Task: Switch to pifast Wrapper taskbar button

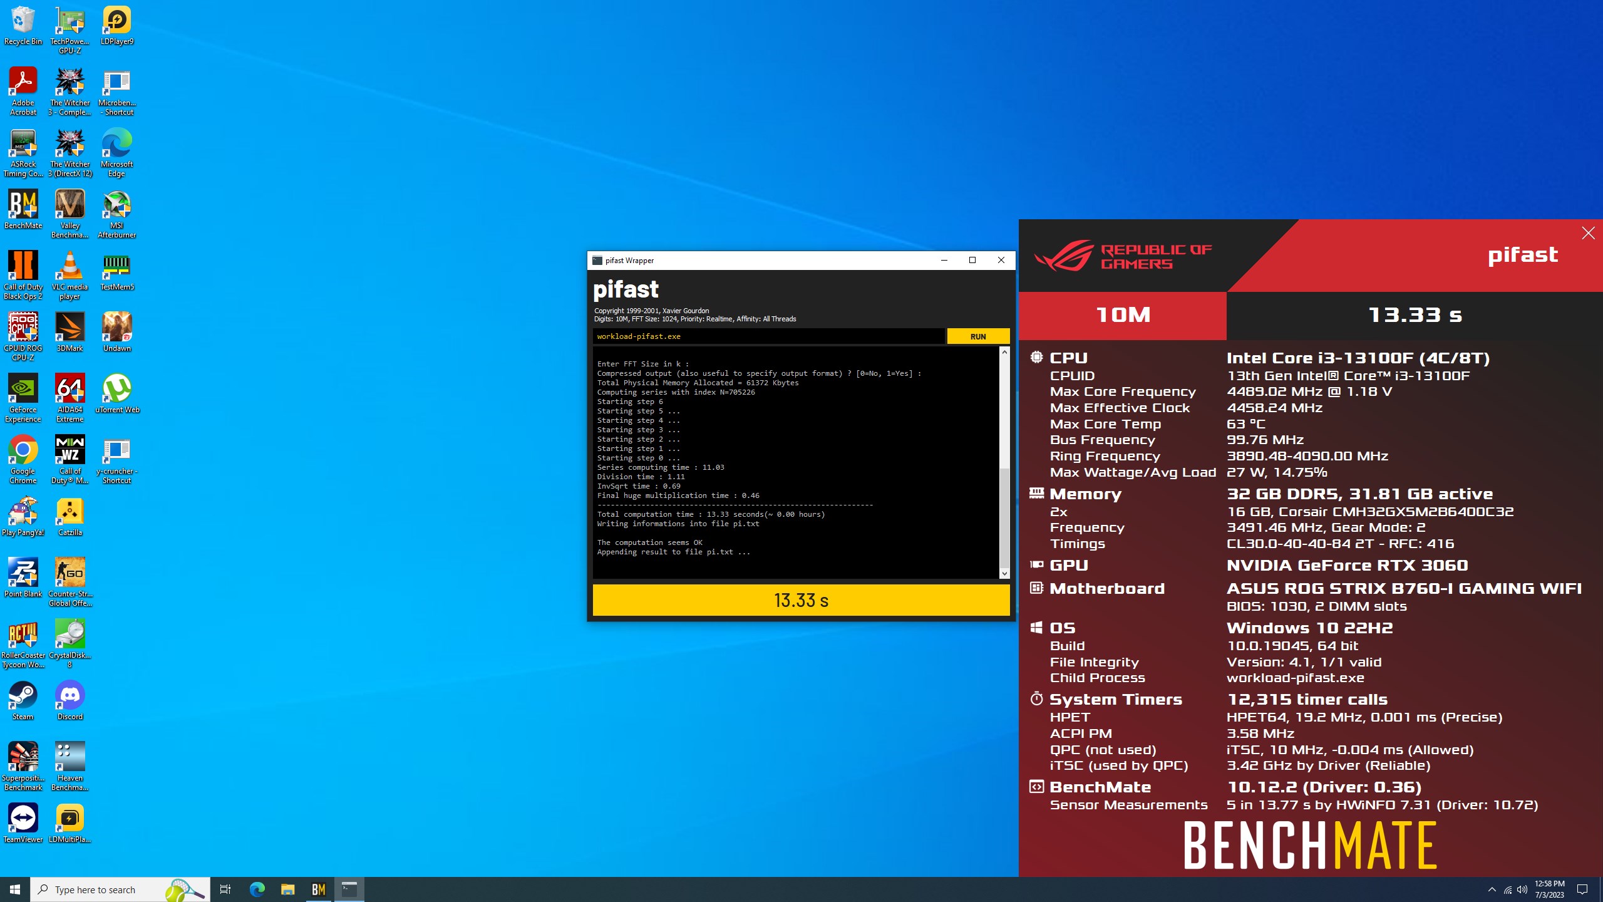Action: pos(349,889)
